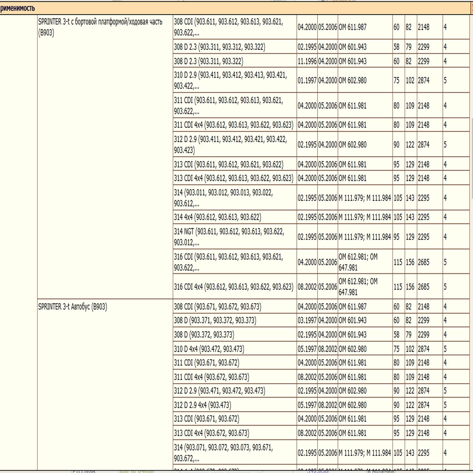Select the 312 D 2.9 (903.471, 903.472, 903.473) entry
The image size is (473, 473).
[219, 391]
